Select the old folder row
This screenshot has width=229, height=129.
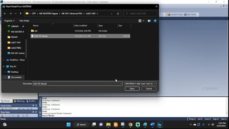80,31
